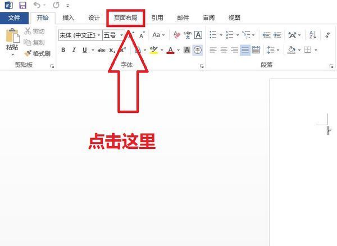This screenshot has height=246, width=337.
Task: Toggle Italic formatting button
Action: (x=74, y=50)
